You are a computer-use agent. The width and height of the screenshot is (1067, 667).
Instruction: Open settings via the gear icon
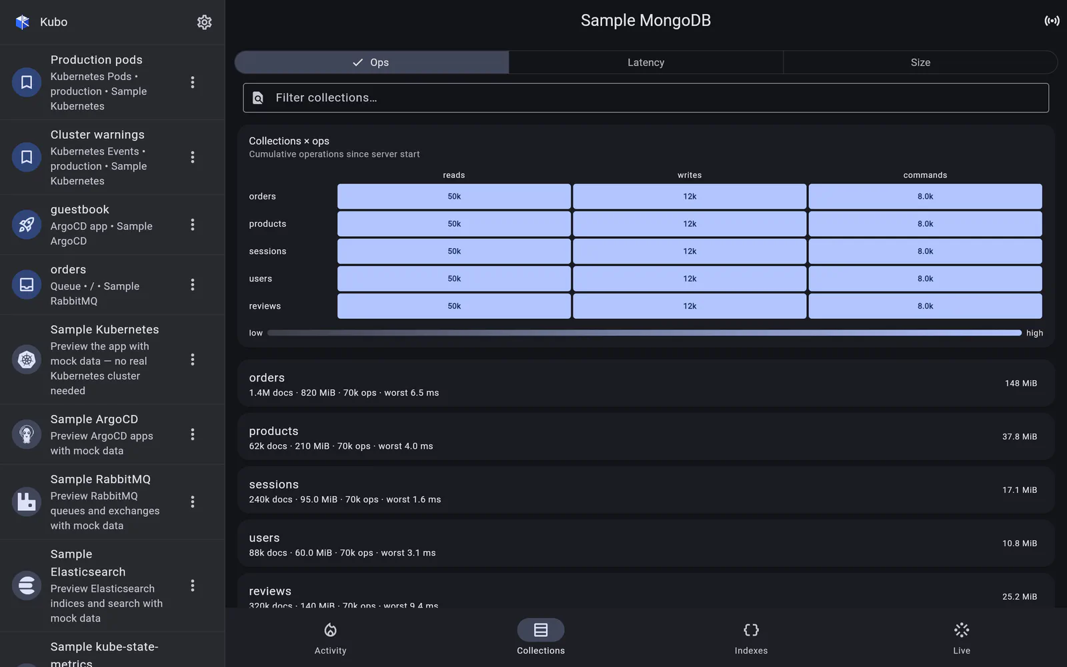204,22
